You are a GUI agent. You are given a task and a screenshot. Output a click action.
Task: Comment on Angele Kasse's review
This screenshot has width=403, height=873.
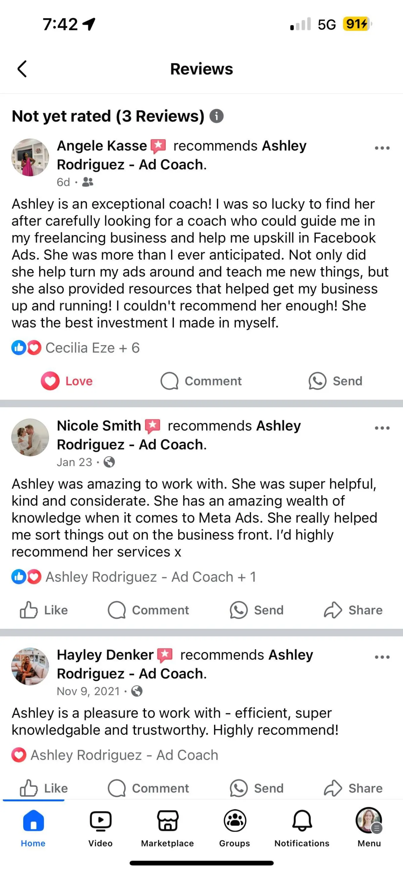[x=201, y=381]
